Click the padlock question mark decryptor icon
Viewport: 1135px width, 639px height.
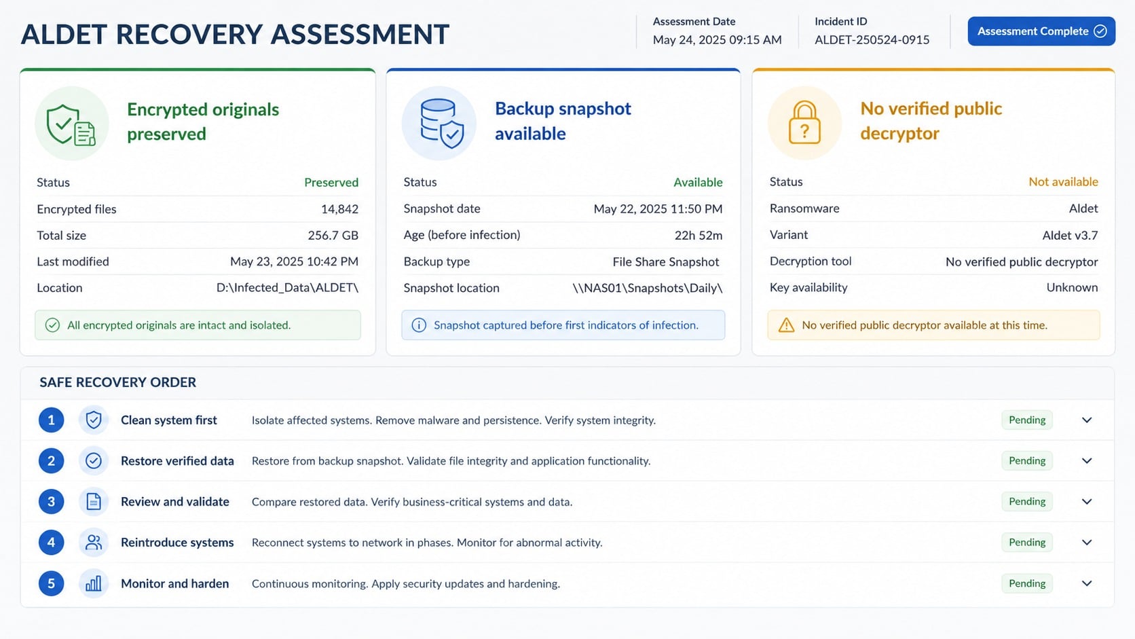click(804, 123)
